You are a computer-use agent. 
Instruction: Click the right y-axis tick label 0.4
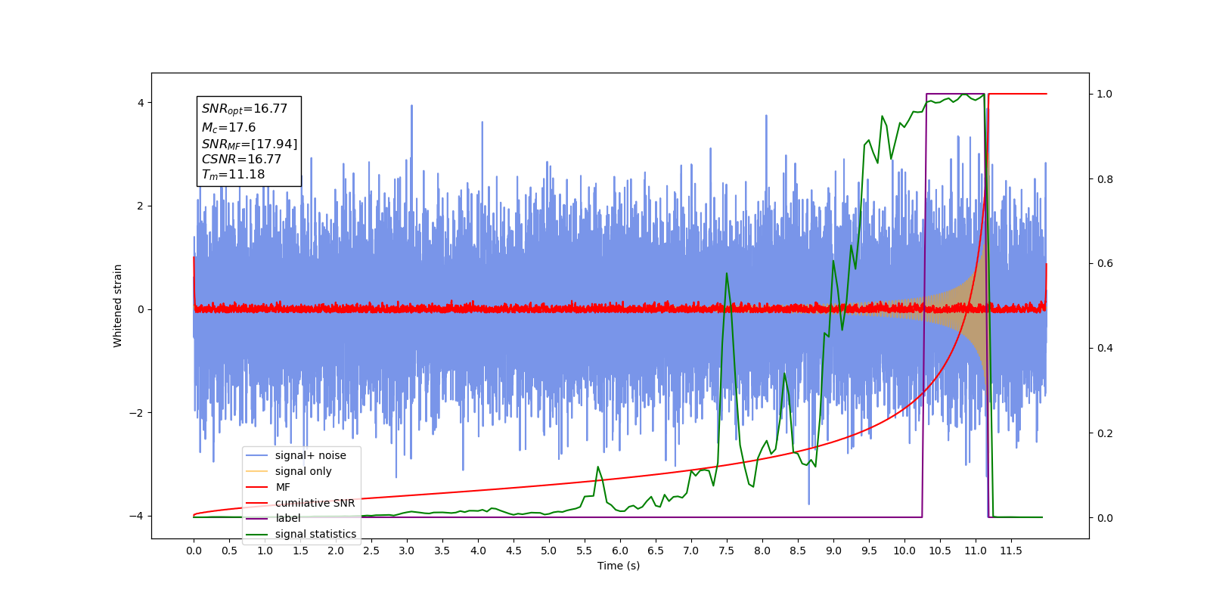coord(1105,349)
